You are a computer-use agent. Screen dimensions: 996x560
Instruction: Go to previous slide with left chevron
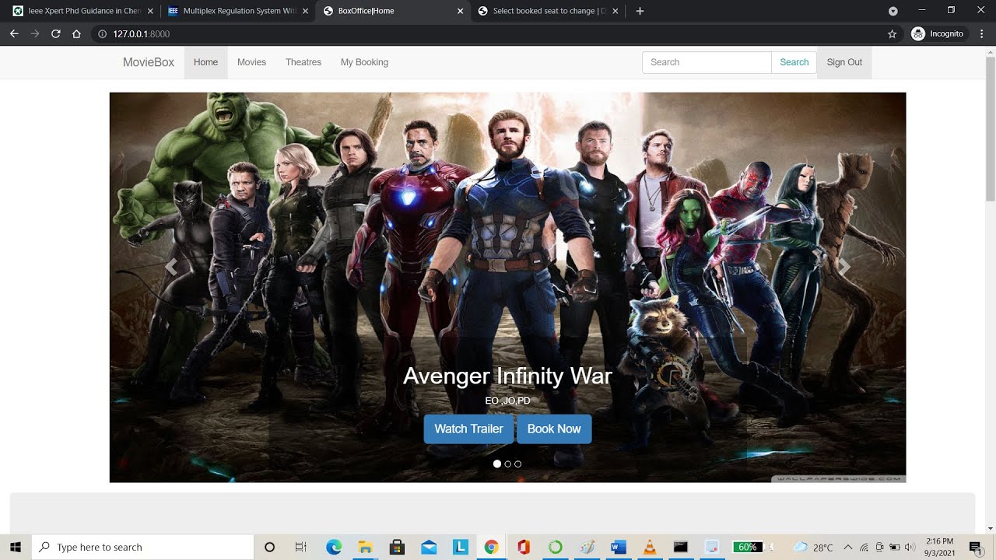point(171,267)
